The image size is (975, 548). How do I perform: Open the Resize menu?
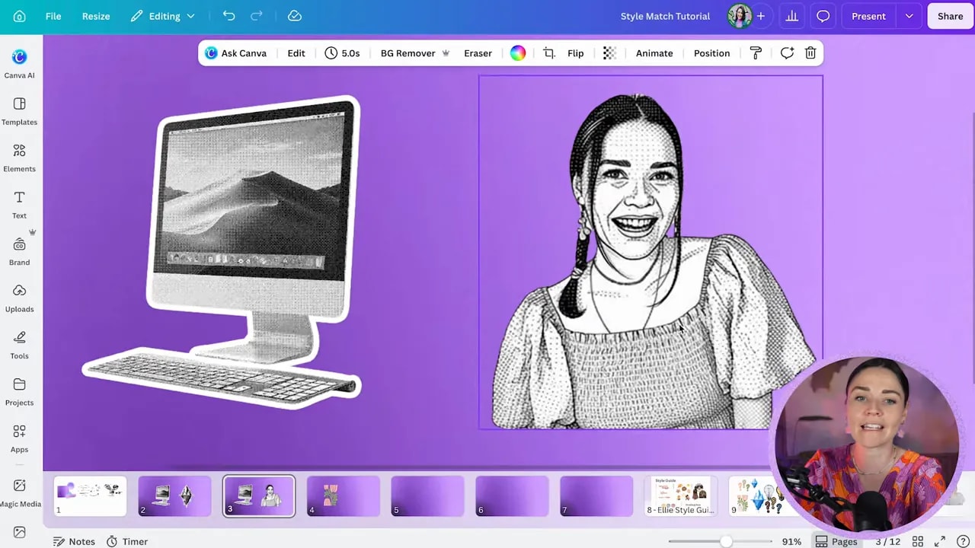point(96,16)
